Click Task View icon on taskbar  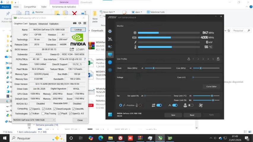coord(80,138)
